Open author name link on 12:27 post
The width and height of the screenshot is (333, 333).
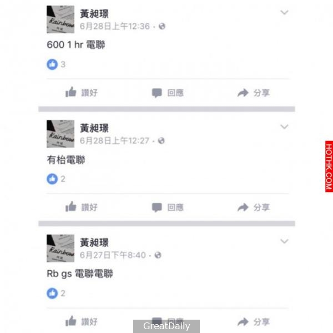pos(94,128)
